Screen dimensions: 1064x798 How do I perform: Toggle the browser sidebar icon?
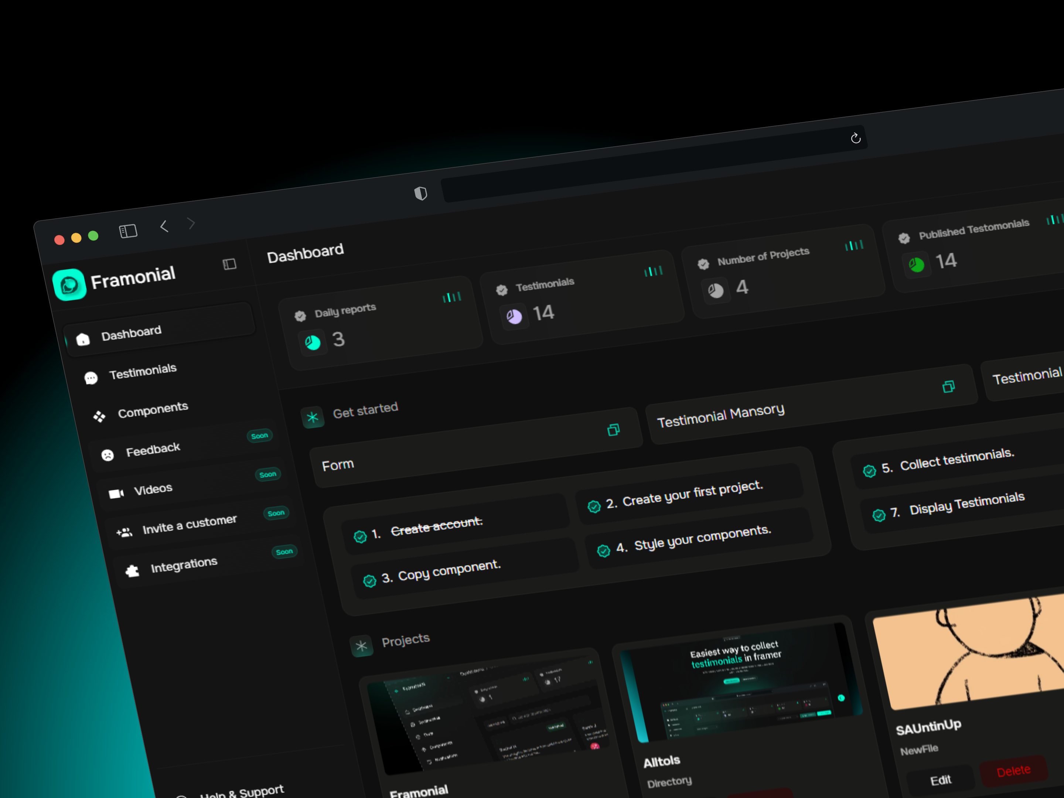[x=128, y=231]
